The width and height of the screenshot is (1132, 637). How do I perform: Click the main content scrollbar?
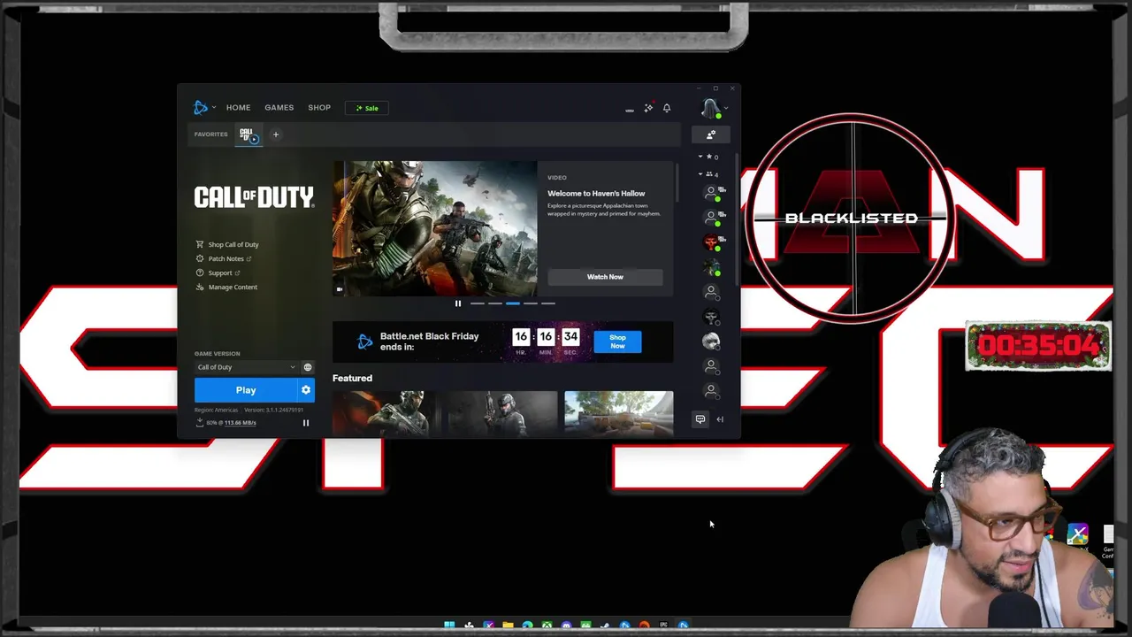tap(677, 182)
